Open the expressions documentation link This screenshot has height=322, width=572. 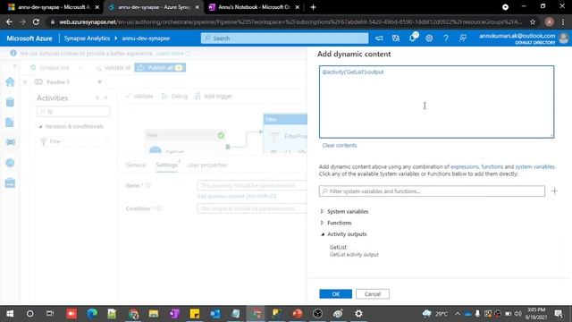click(464, 166)
